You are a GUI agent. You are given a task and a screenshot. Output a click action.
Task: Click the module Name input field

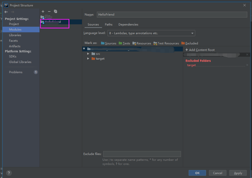pyautogui.click(x=172, y=15)
